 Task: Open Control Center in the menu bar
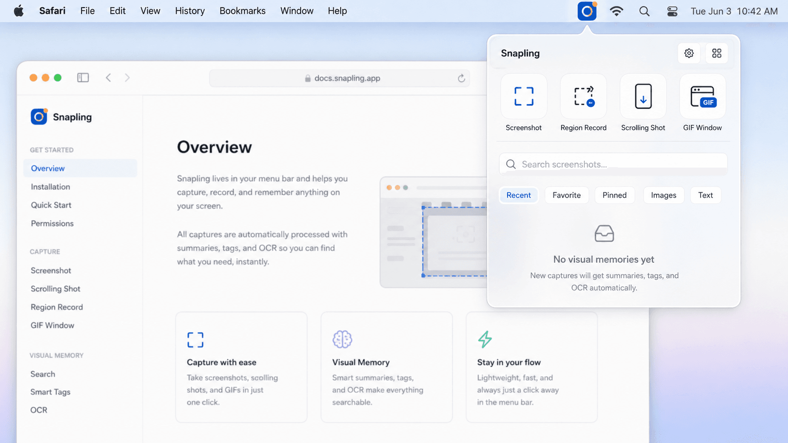pos(673,11)
